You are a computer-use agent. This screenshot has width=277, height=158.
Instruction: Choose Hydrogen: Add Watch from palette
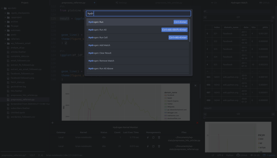(x=138, y=45)
